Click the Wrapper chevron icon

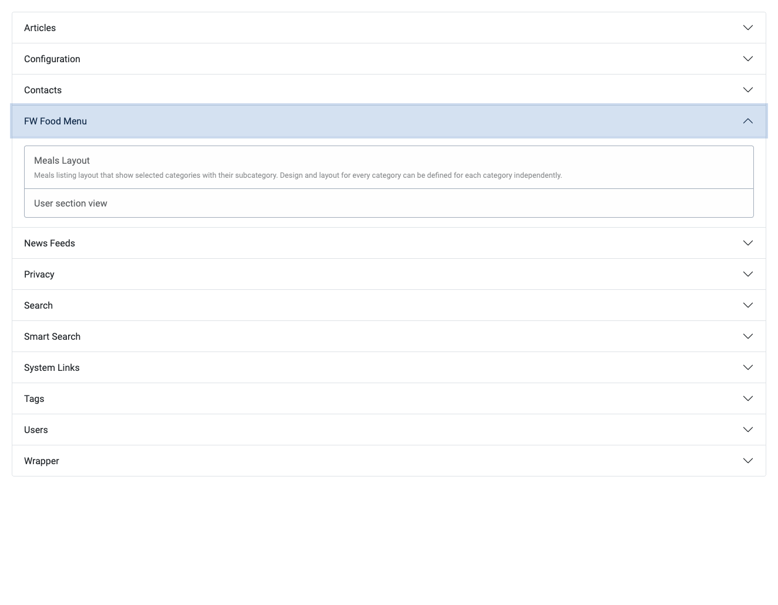click(747, 461)
